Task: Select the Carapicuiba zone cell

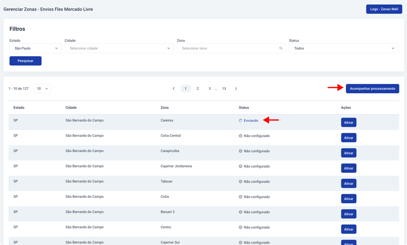Action: click(x=170, y=151)
